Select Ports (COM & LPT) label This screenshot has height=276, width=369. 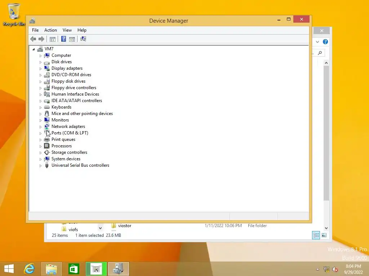(70, 133)
